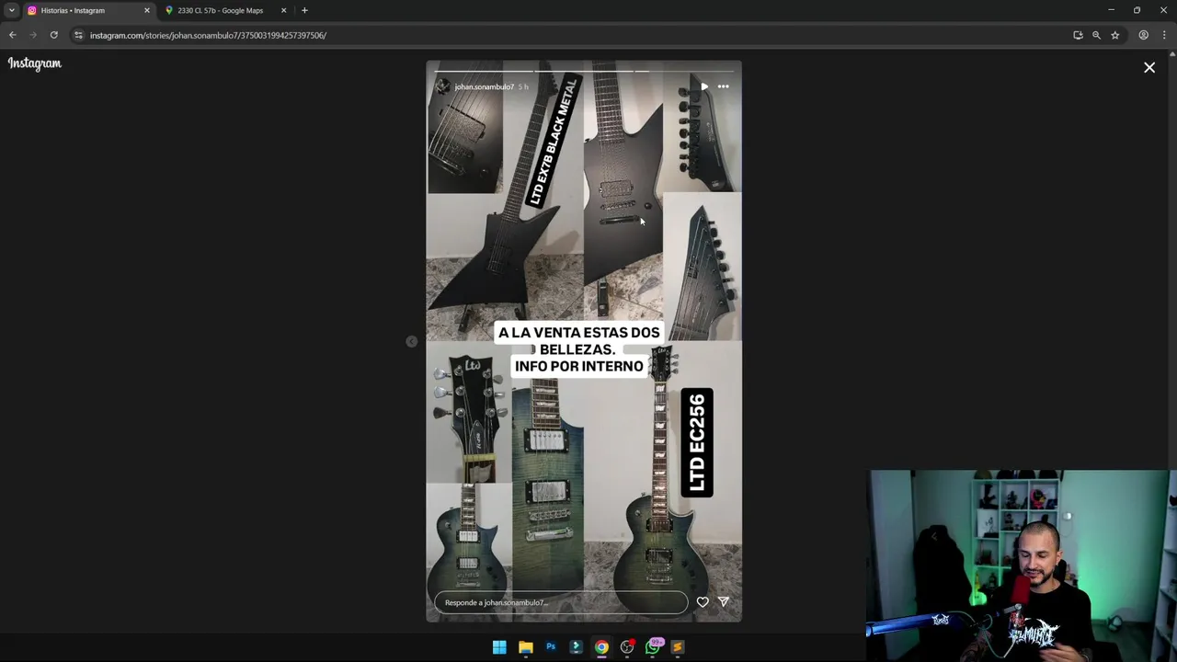Open the Filmora app in taskbar

point(576,647)
